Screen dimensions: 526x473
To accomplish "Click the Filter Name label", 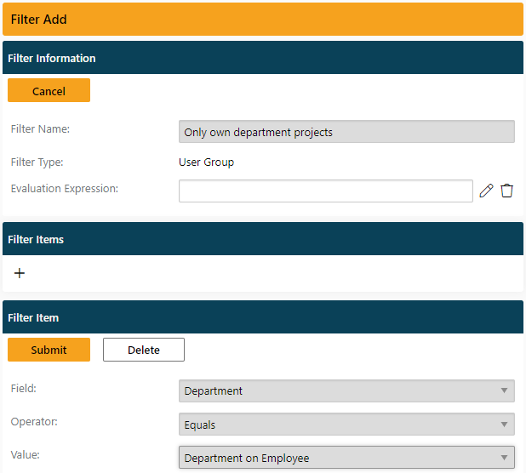I will tap(40, 129).
